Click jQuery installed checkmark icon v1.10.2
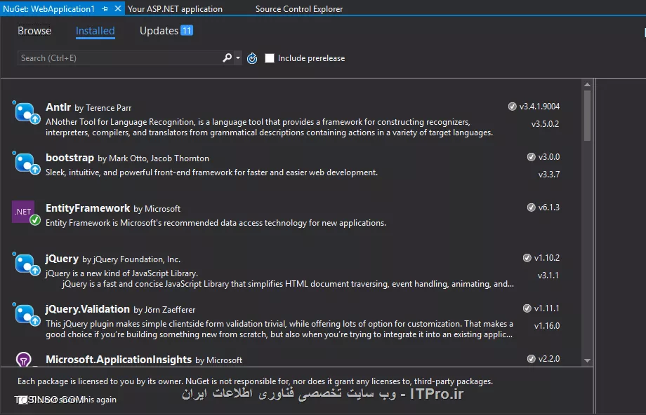 tap(527, 258)
